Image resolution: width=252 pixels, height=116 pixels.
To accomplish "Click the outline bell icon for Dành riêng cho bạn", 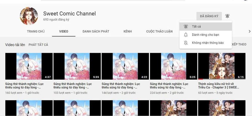I will [x=186, y=35].
